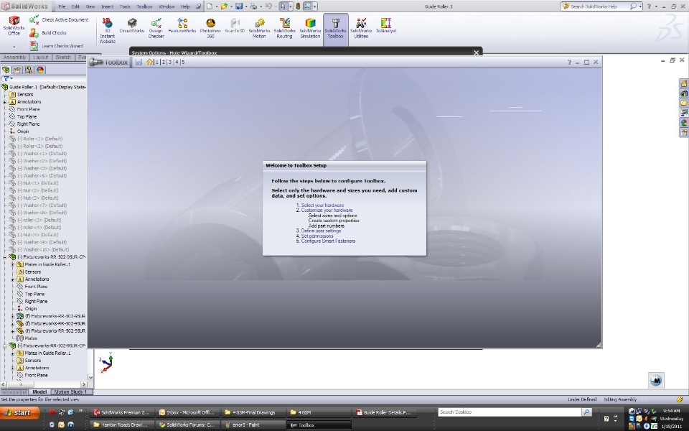The height and width of the screenshot is (431, 689).
Task: Go to Toolbox setup home page
Action: click(x=149, y=62)
